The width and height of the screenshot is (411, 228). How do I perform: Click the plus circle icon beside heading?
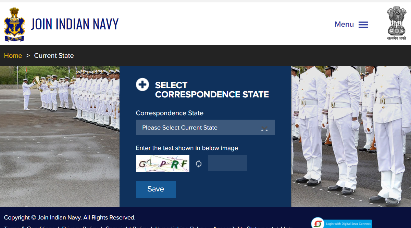pos(142,84)
